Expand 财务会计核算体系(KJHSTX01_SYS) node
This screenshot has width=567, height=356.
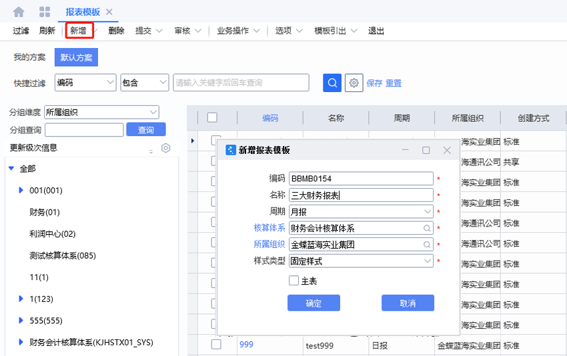click(x=21, y=342)
